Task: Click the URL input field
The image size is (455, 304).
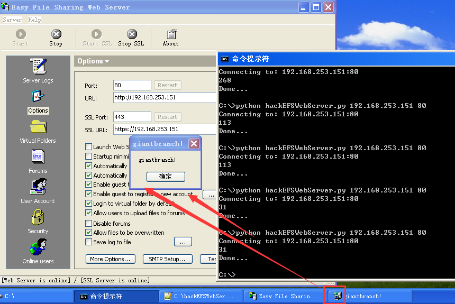Action: [x=165, y=97]
